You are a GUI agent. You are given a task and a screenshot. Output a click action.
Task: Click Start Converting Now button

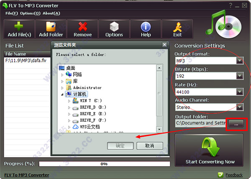click(x=209, y=150)
